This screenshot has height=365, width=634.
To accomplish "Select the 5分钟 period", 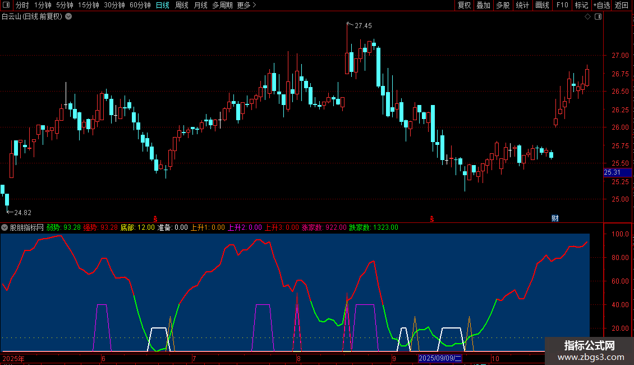I will click(65, 5).
